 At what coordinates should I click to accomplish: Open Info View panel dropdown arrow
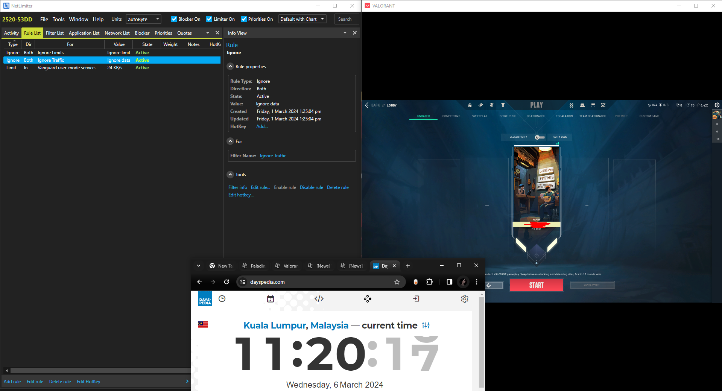tap(345, 33)
